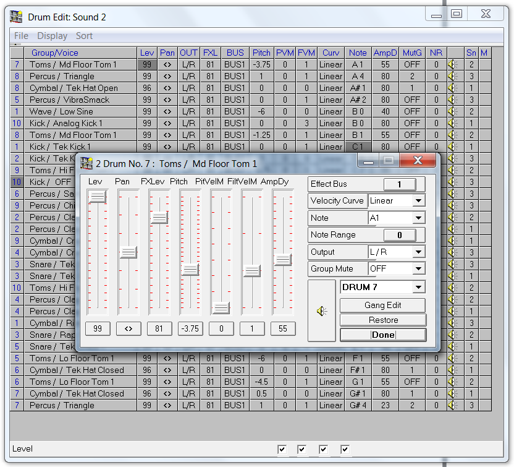Click the Pitch value box showing -3.75
The image size is (514, 467).
click(190, 328)
